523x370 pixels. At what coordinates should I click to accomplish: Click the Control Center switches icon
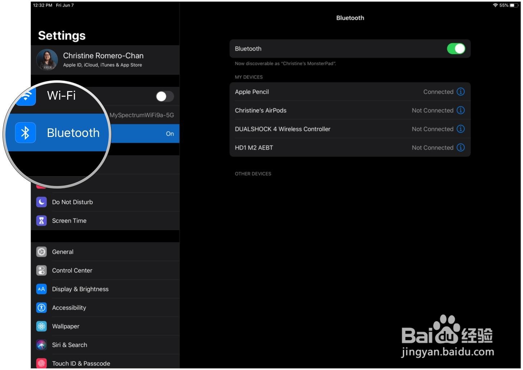[x=42, y=271]
